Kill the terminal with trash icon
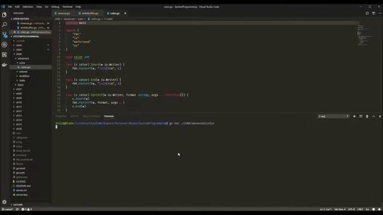The image size is (383, 215). [367, 116]
